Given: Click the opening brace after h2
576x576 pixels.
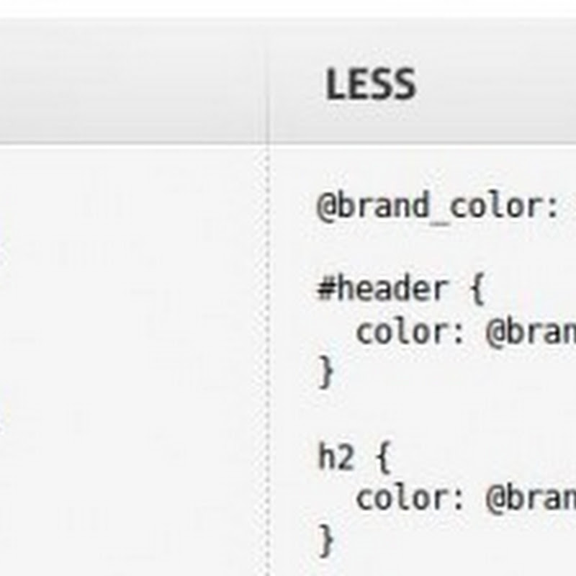Looking at the screenshot, I should tap(382, 457).
